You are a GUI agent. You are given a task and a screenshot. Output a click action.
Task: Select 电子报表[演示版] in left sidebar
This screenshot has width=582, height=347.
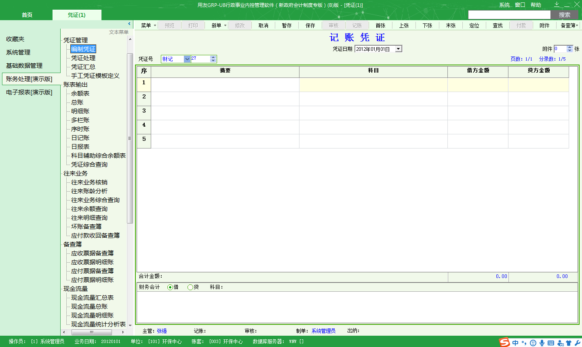[29, 92]
